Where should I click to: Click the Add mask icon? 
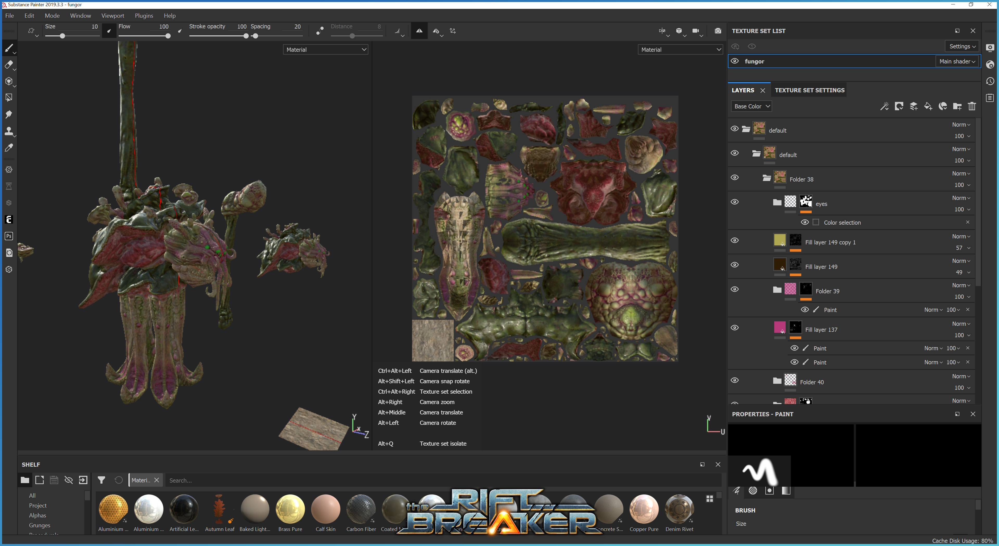coord(899,106)
